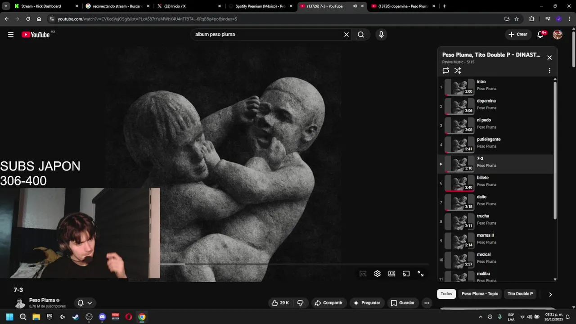Run search with the magnifier button

click(x=361, y=35)
